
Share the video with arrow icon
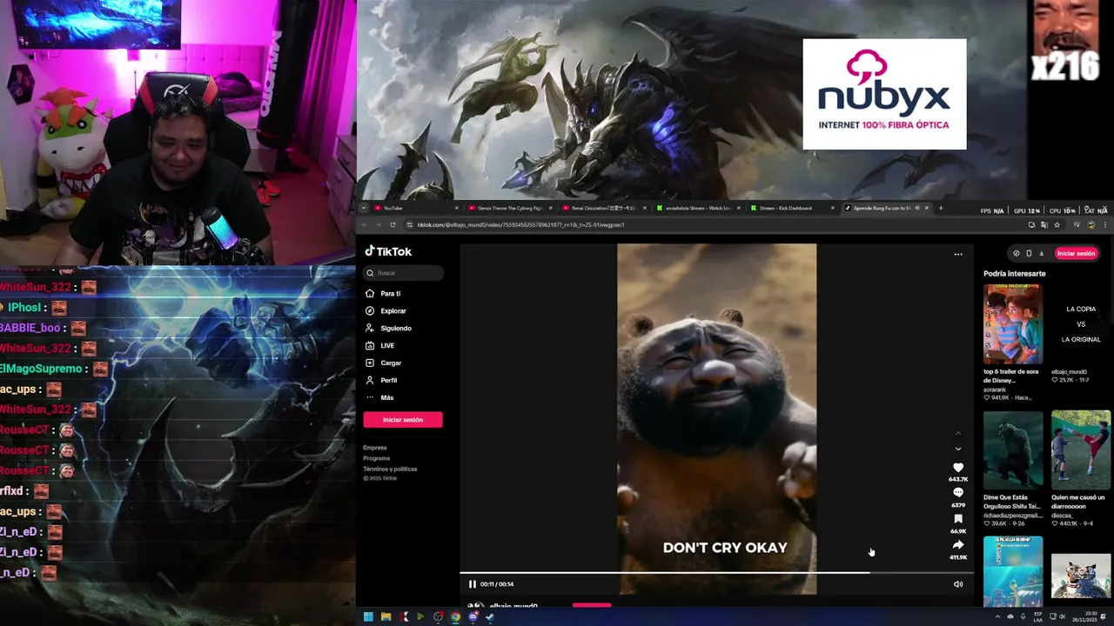tap(958, 545)
